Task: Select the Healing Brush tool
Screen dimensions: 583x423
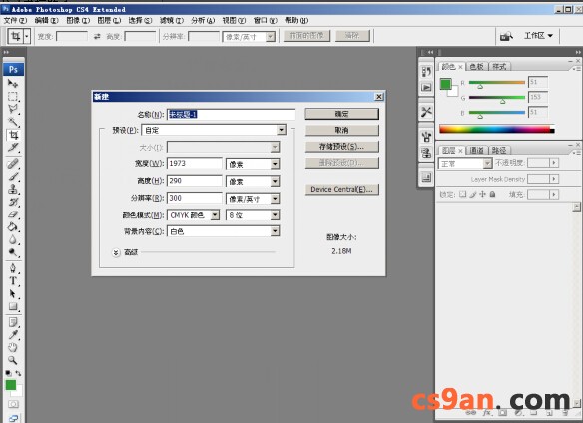Action: coord(13,164)
